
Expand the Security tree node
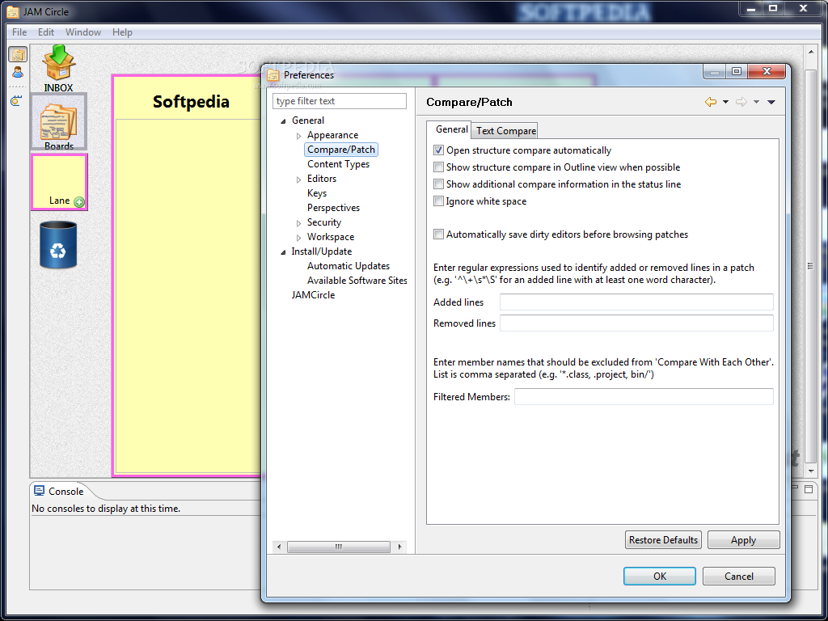point(299,223)
